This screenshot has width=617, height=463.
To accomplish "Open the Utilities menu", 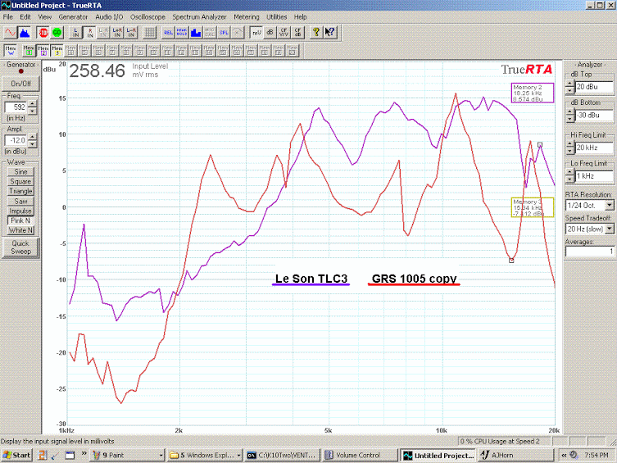I will click(x=277, y=17).
